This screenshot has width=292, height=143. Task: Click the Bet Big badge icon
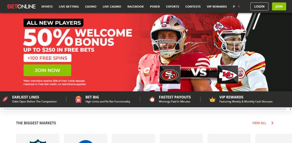78,99
